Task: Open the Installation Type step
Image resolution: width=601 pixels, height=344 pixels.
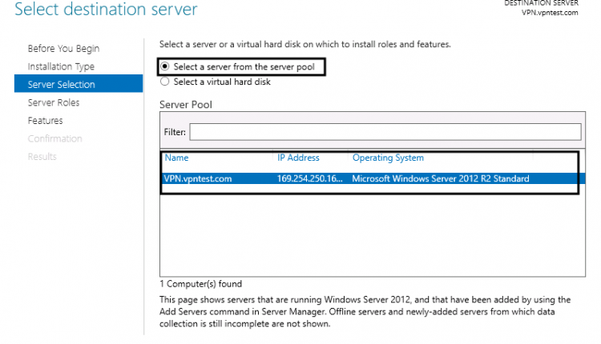Action: pos(61,66)
